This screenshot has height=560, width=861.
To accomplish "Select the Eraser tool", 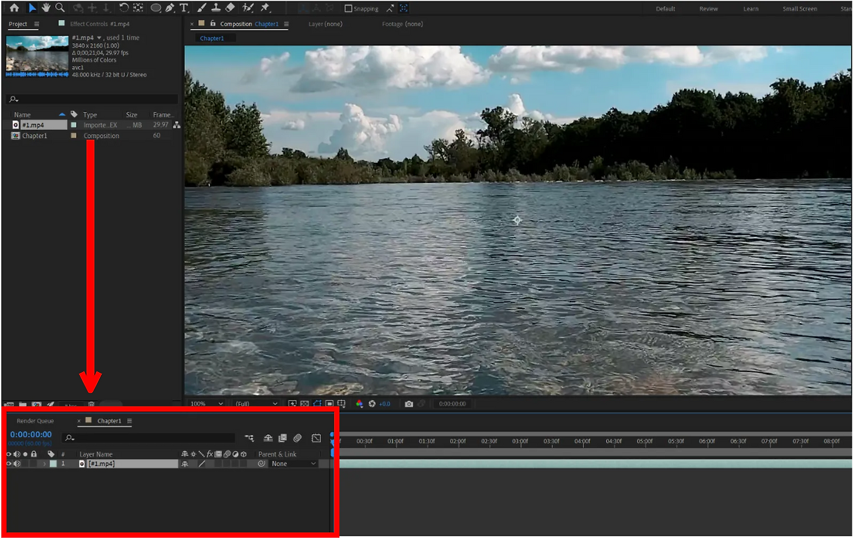I will tap(230, 8).
